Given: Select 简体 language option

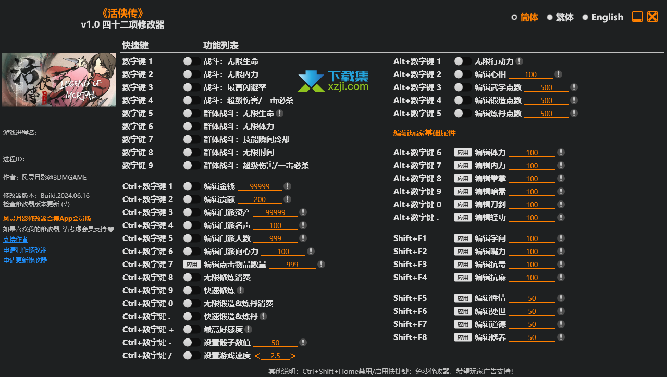Looking at the screenshot, I should (x=525, y=17).
